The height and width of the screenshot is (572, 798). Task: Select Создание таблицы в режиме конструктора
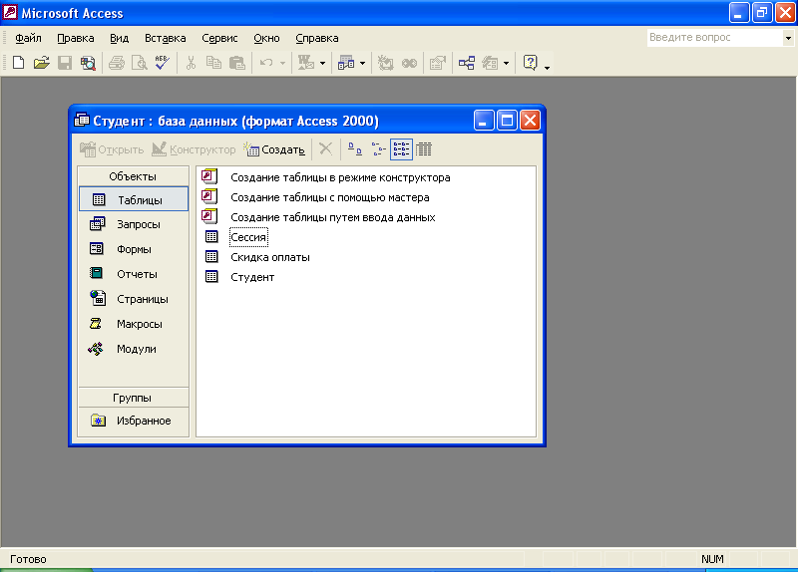tap(340, 177)
